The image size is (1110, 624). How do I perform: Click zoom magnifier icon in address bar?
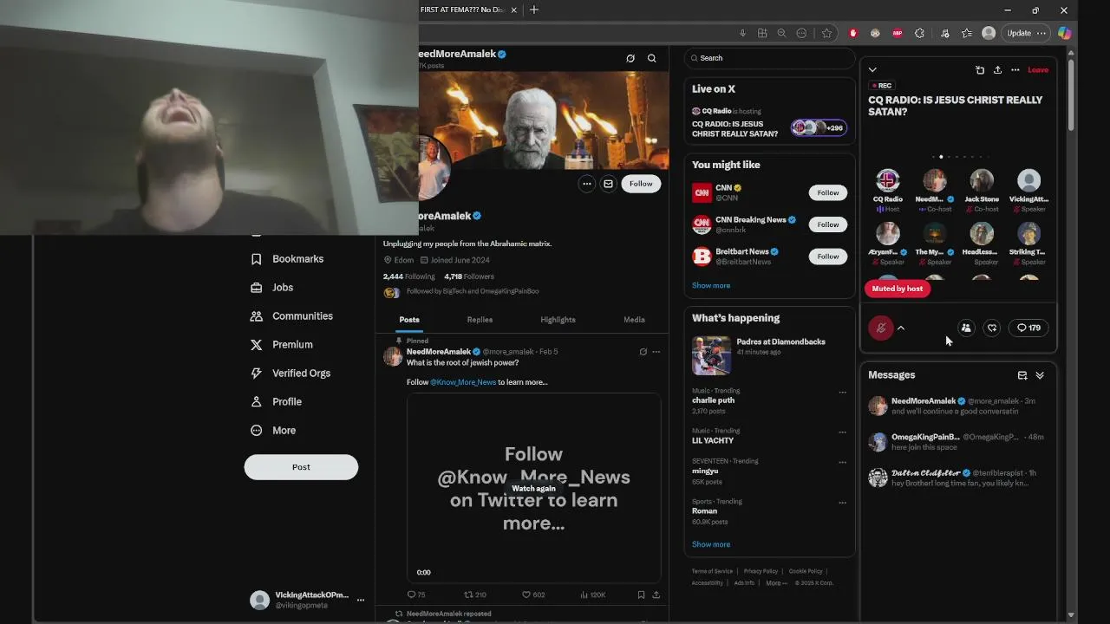tap(781, 33)
